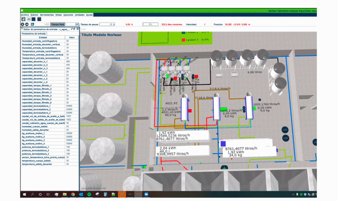
Task: Click the Valor column header
Action: coord(71,38)
